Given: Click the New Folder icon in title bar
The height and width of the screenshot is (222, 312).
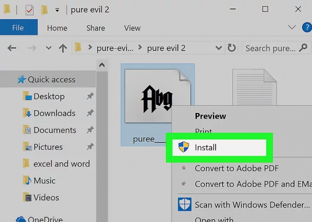Looking at the screenshot, I should tap(44, 9).
